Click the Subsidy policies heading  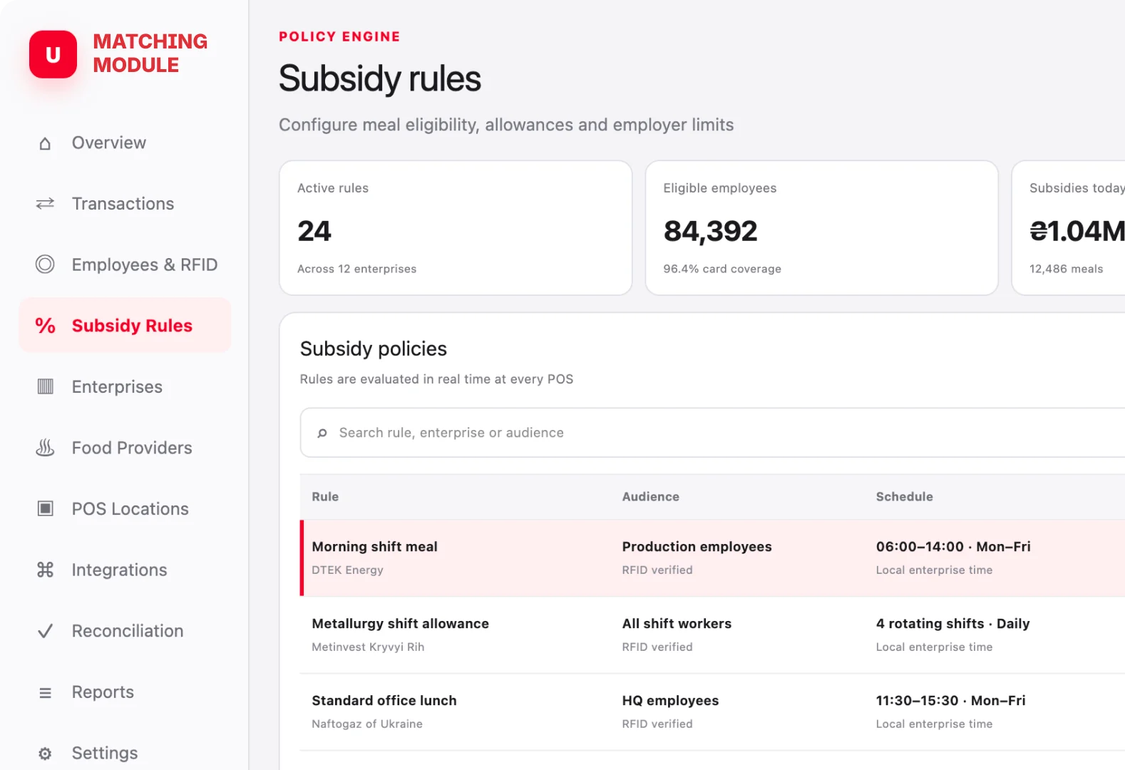point(374,349)
